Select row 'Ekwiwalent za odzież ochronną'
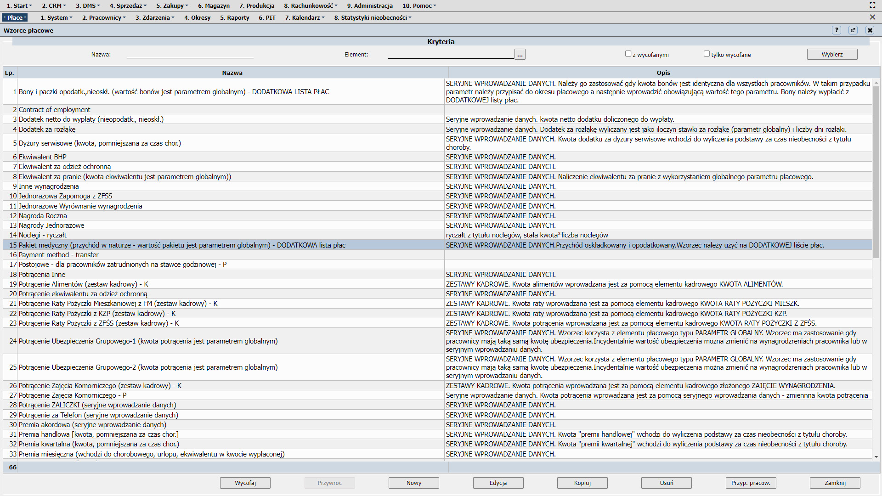The width and height of the screenshot is (882, 496). point(437,167)
